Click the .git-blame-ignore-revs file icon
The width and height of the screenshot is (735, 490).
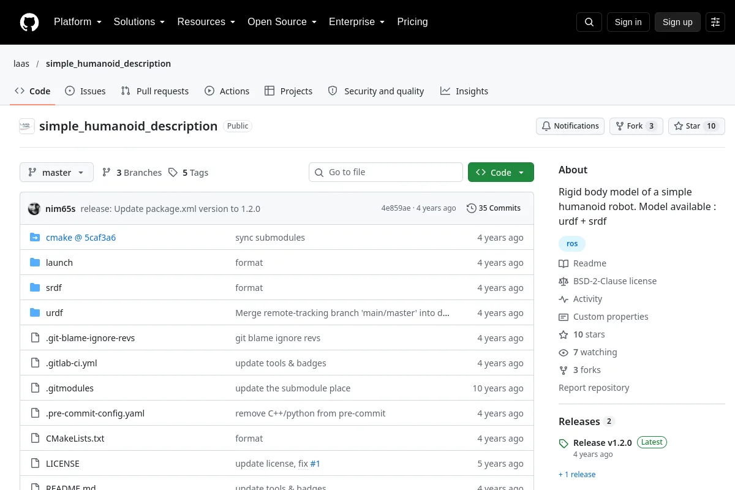pos(35,338)
